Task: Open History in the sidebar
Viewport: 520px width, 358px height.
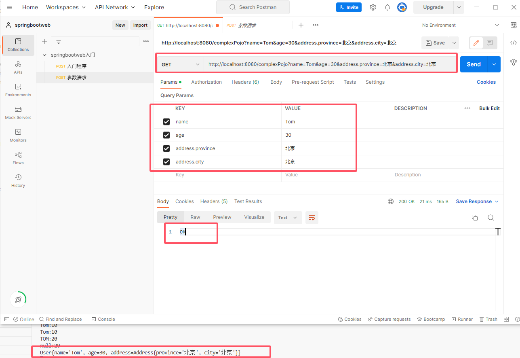Action: [18, 181]
